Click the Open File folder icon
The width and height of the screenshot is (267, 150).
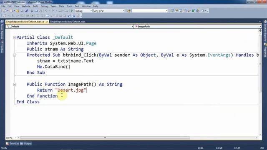click(18, 11)
